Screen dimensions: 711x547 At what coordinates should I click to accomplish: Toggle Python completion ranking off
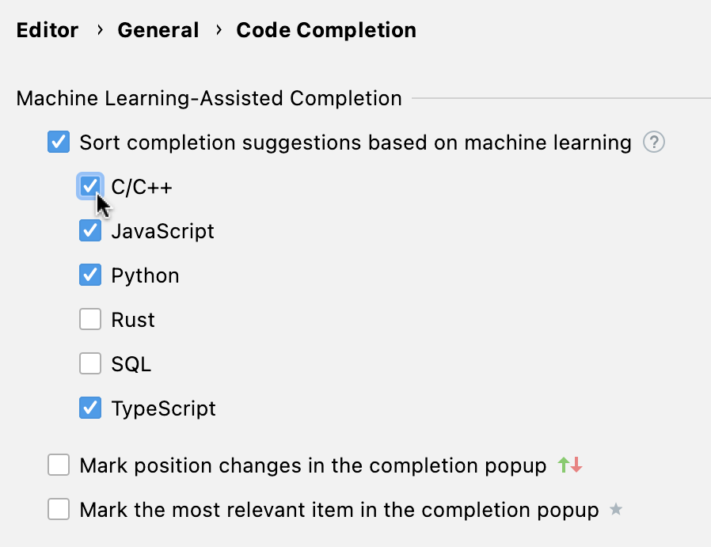tap(89, 275)
